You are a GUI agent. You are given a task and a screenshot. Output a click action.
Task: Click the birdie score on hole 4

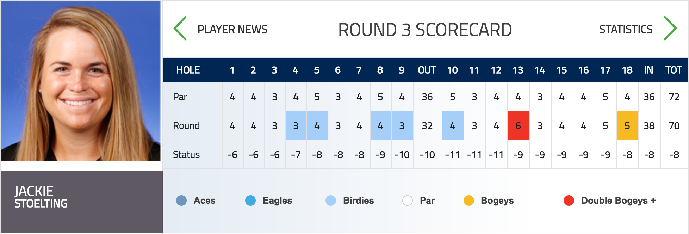(x=296, y=125)
